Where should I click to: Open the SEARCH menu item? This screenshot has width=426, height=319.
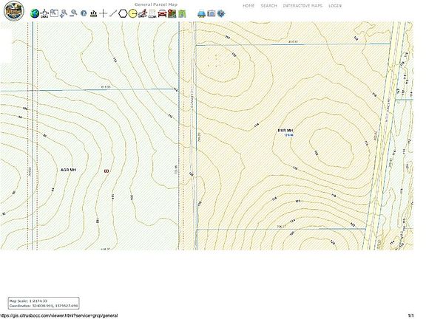tap(268, 6)
